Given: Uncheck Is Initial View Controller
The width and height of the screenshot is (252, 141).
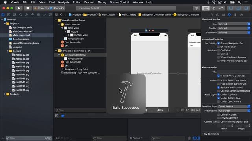Looking at the screenshot, I should (219, 76).
